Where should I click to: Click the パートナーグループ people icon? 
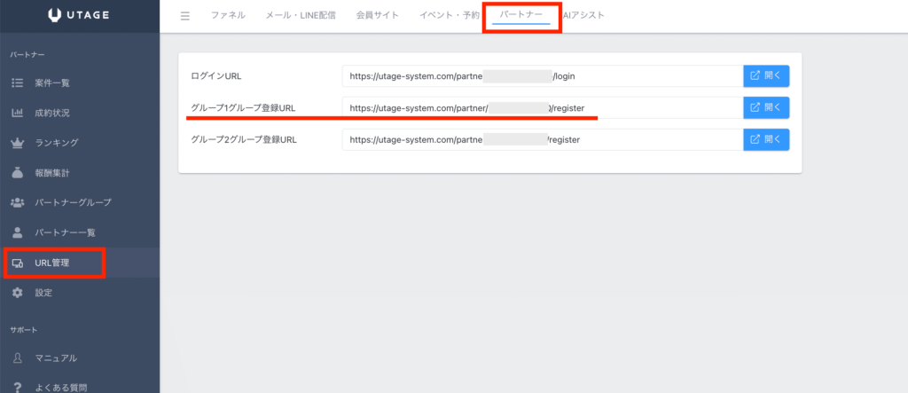click(18, 202)
